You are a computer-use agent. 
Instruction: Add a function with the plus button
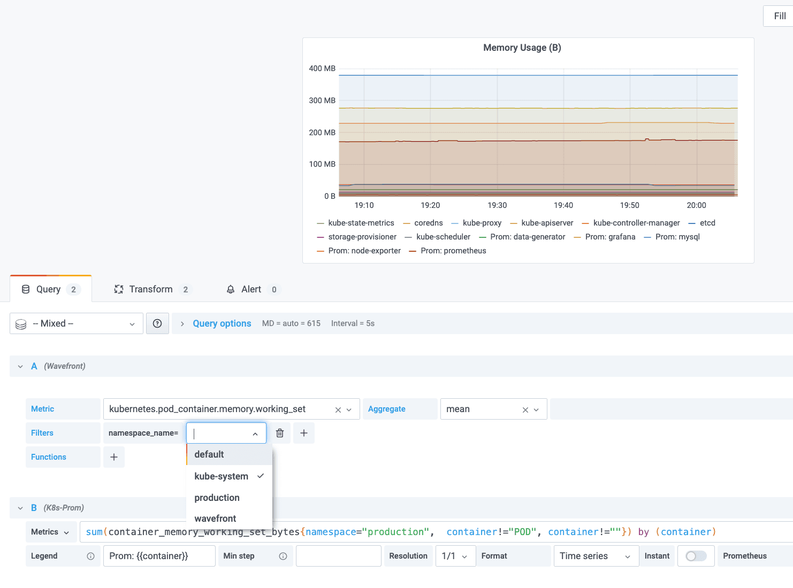[113, 457]
